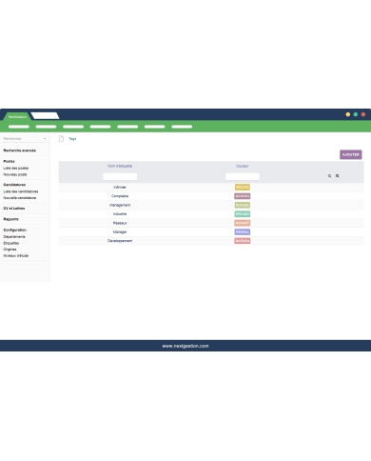This screenshot has width=371, height=461.
Task: Select the blank white browser tab
Action: (45, 116)
